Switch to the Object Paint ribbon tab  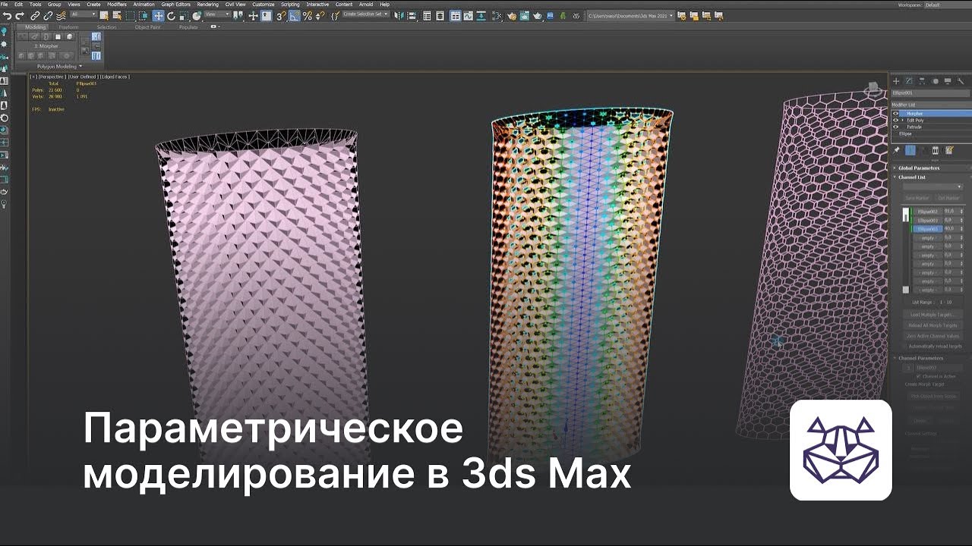[x=148, y=27]
